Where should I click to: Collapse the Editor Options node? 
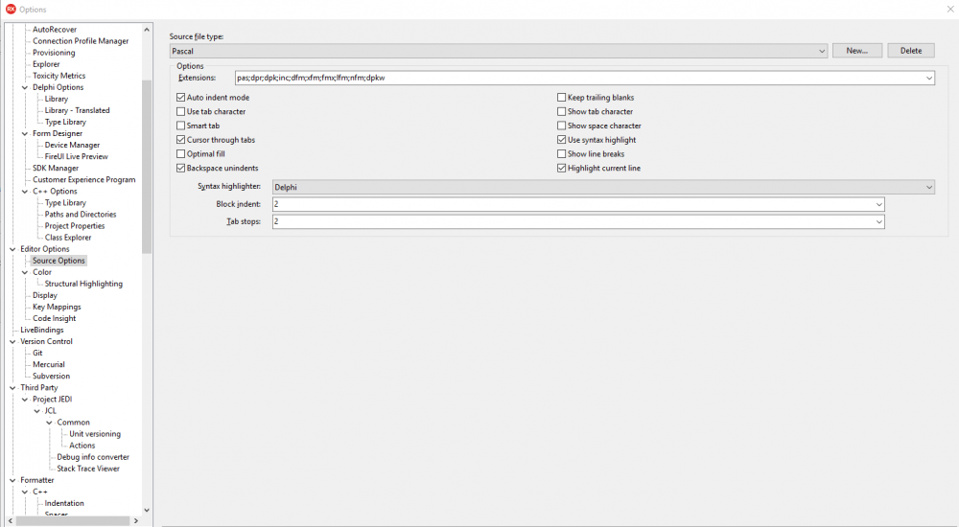[12, 249]
